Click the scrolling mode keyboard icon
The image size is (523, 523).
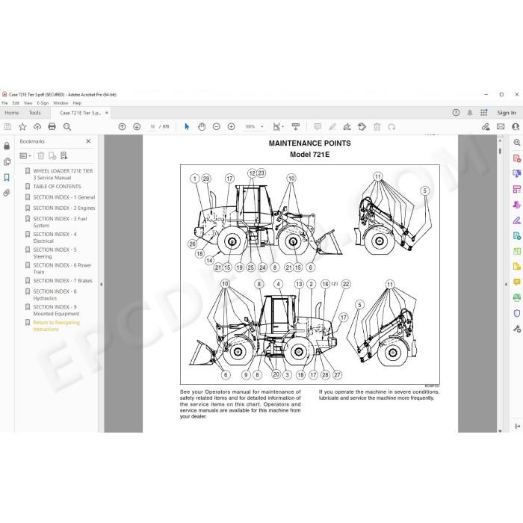tap(296, 127)
